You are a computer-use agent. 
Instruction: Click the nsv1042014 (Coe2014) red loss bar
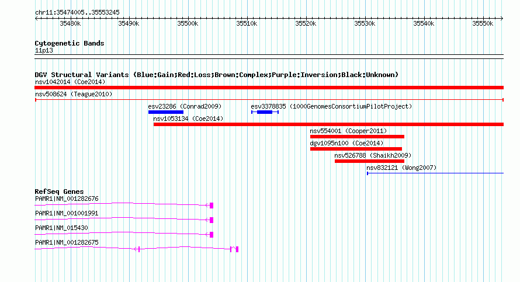[269, 88]
